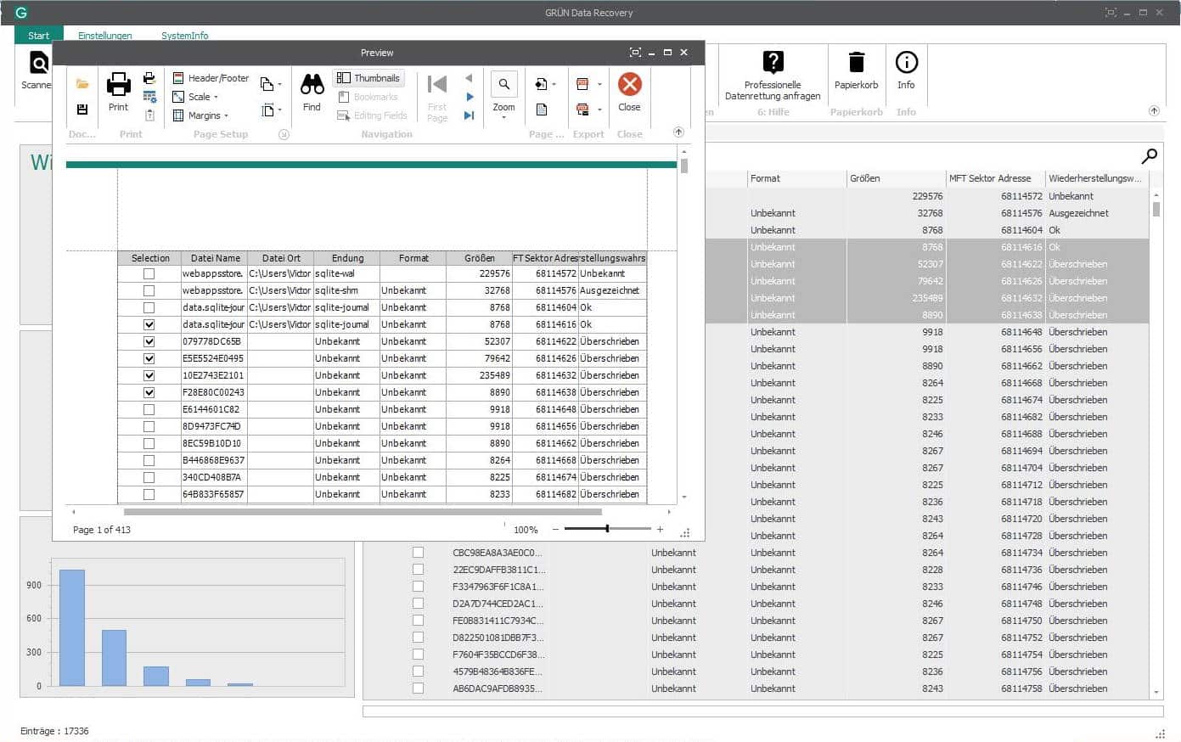Click the Find label button in Preview

312,107
